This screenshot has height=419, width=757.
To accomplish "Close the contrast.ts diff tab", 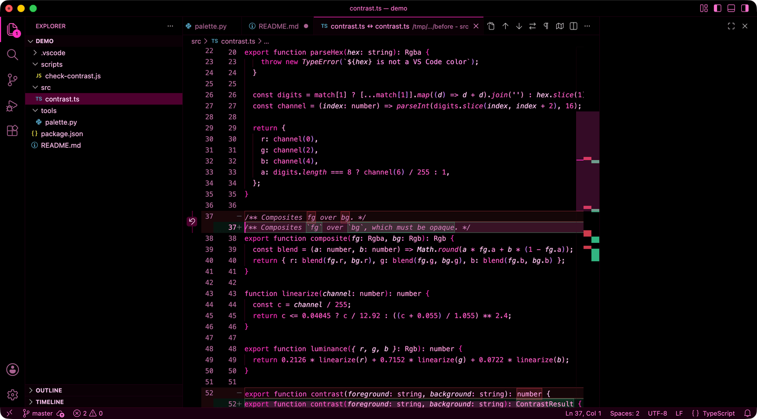I will pyautogui.click(x=476, y=26).
